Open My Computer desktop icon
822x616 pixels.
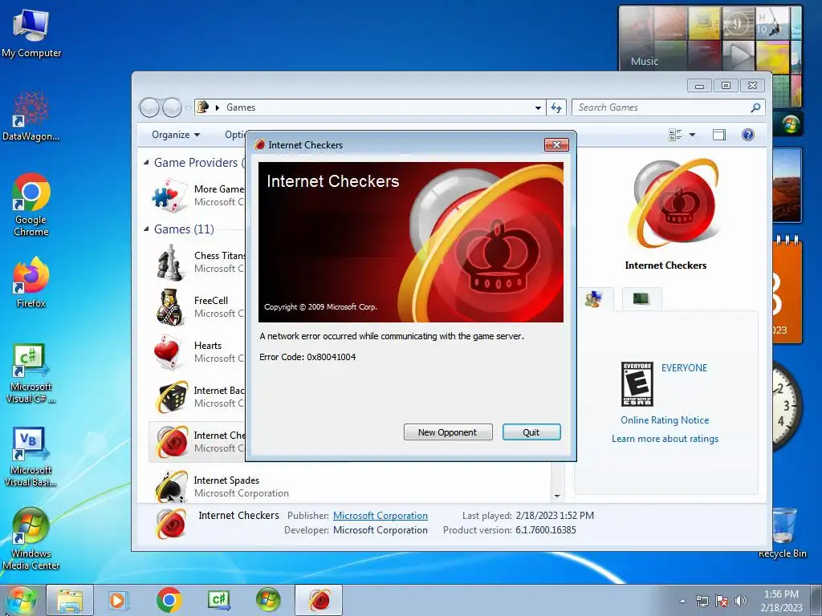point(31,32)
